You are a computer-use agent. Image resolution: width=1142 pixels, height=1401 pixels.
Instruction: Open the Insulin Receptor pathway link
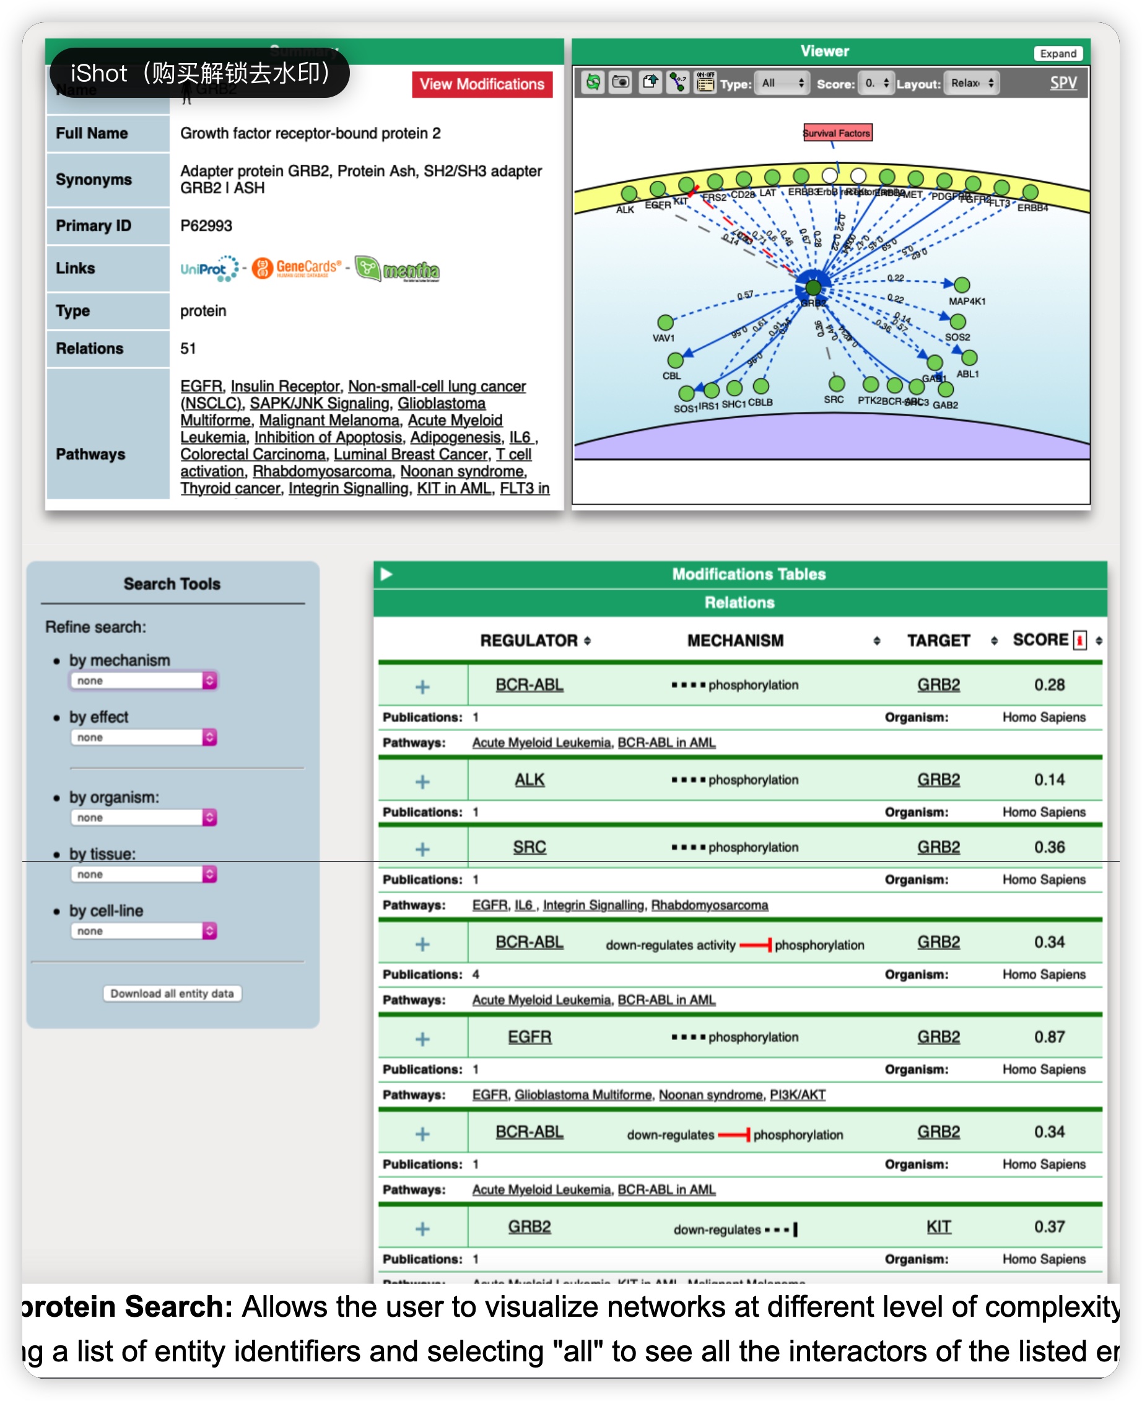[285, 386]
